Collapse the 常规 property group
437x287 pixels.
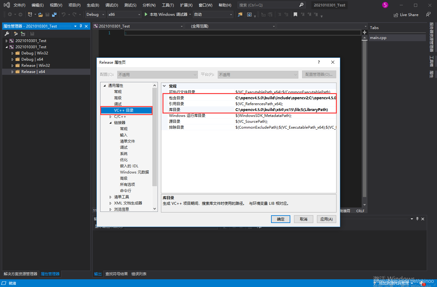[x=164, y=86]
